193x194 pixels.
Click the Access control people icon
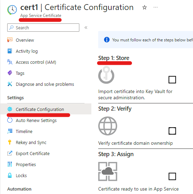pos(10,62)
